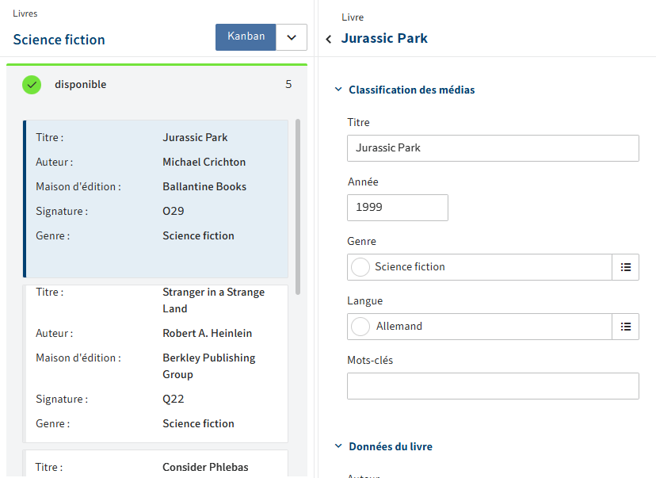Open the Stranger in a Strange Land card

[x=155, y=363]
